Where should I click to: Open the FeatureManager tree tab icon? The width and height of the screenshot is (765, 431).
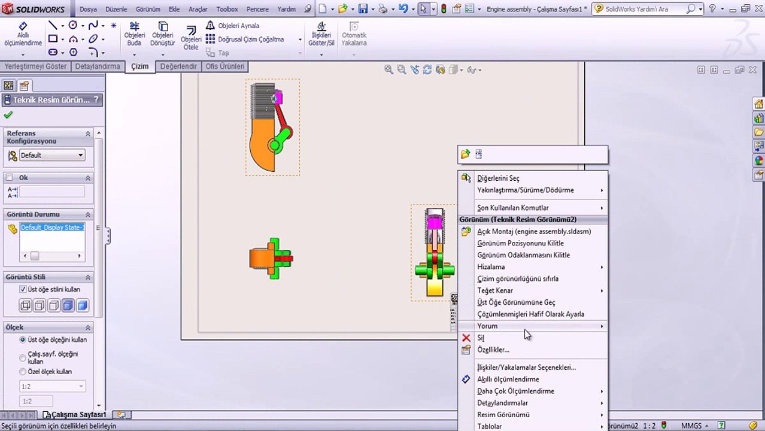(x=8, y=86)
